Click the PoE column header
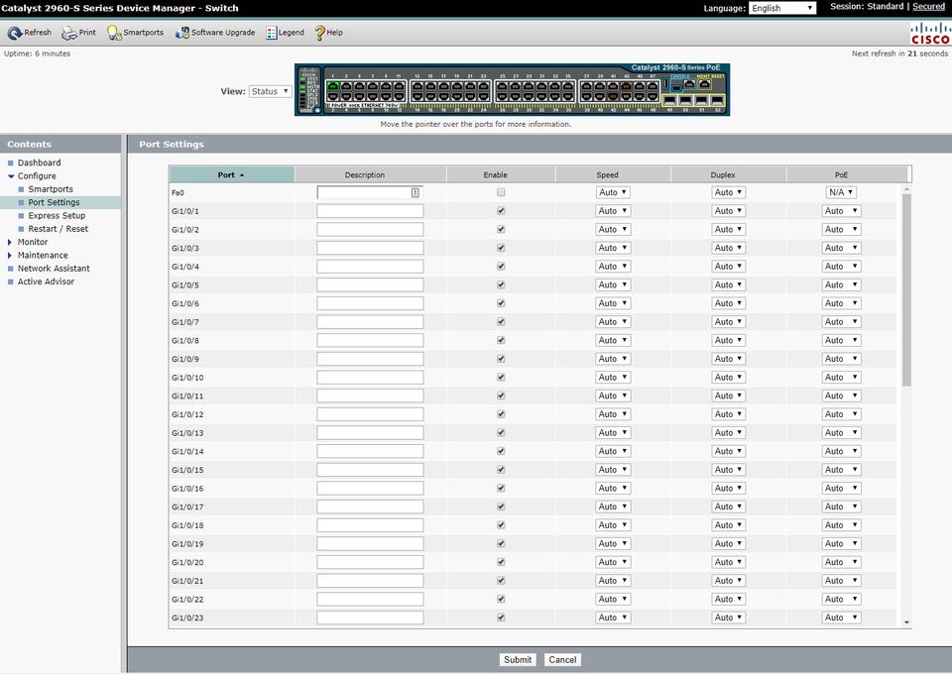Image resolution: width=952 pixels, height=676 pixels. (x=847, y=174)
